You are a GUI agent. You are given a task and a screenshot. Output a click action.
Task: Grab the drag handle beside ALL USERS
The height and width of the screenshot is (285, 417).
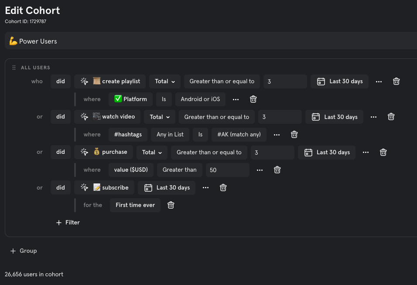click(14, 68)
